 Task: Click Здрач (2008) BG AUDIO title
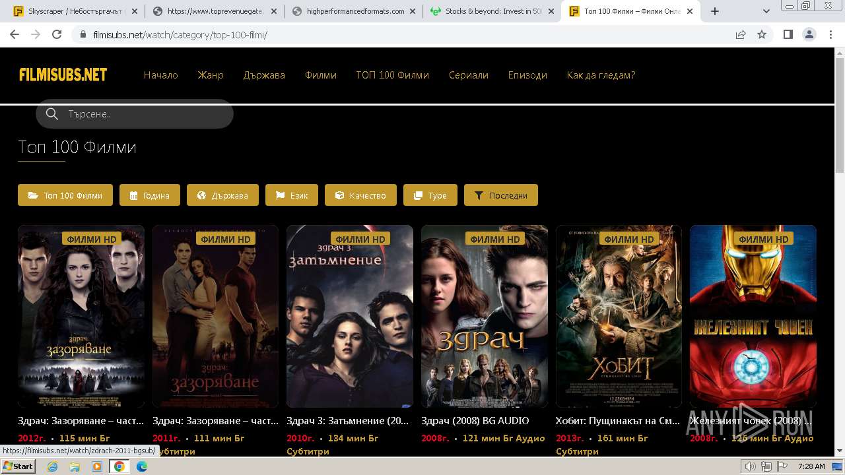475,421
